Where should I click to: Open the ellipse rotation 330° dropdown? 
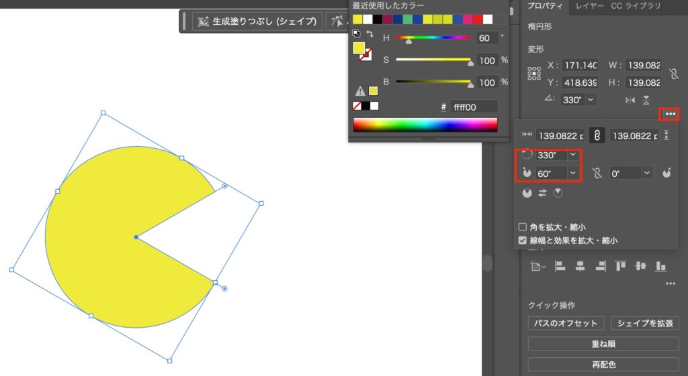(572, 155)
